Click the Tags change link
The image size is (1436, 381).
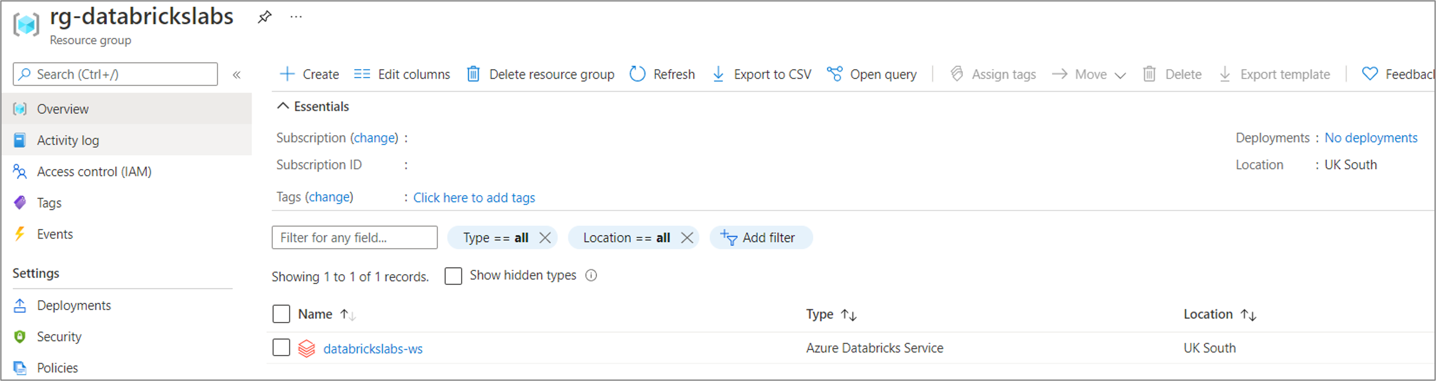tap(329, 197)
